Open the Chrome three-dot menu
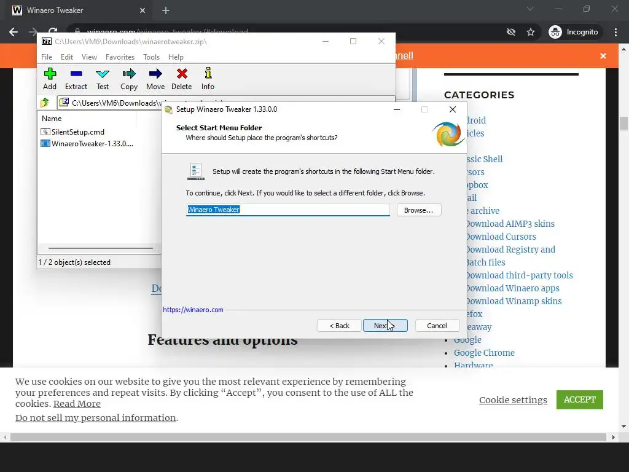The image size is (629, 472). click(615, 32)
